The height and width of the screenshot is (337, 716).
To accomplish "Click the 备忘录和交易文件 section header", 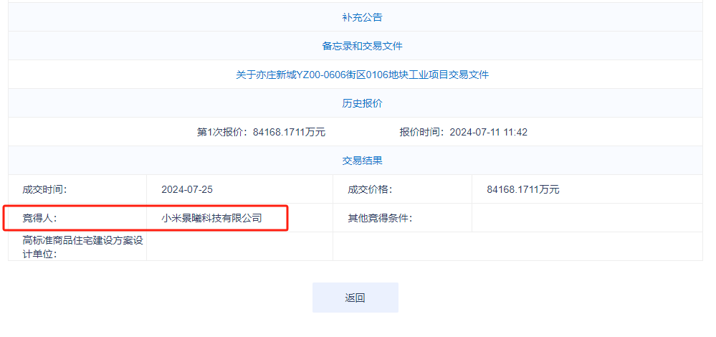I will (x=362, y=46).
